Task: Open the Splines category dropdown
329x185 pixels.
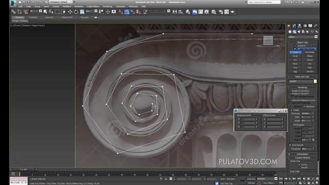Action: 303,37
